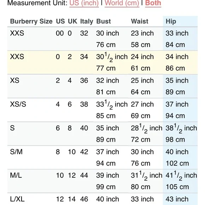Switch to World (cm) measurement unit

(x=122, y=3)
